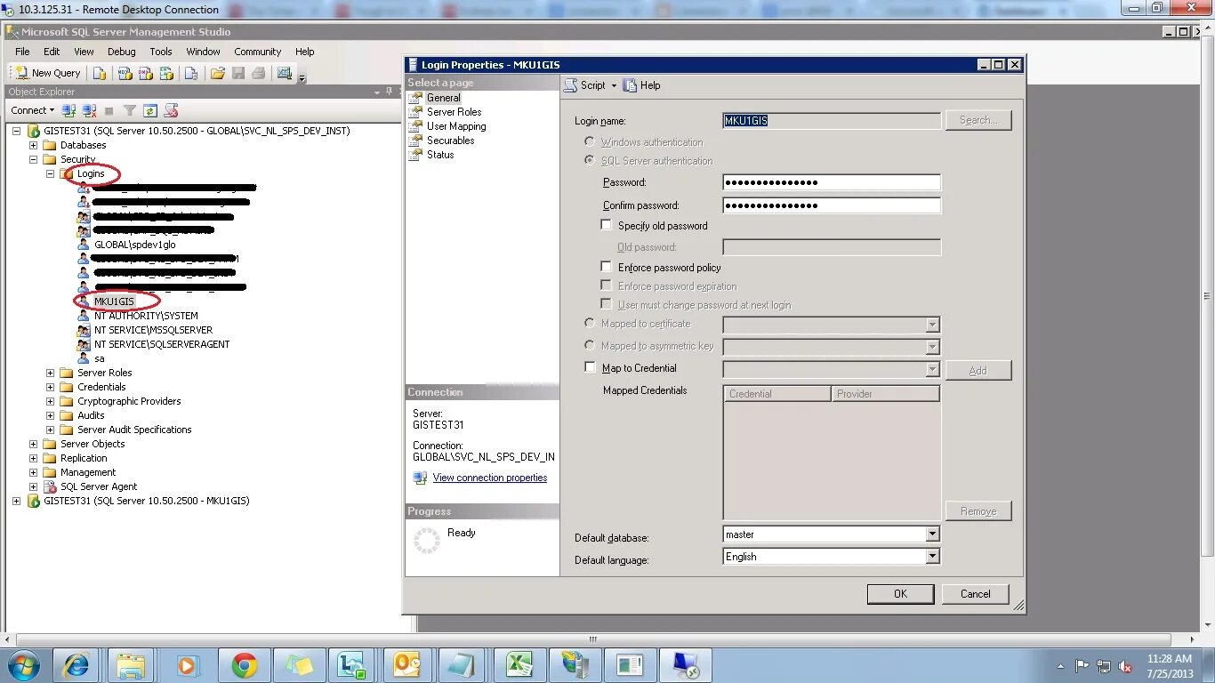The width and height of the screenshot is (1215, 683).
Task: Select Windows authentication radio button
Action: pos(590,141)
